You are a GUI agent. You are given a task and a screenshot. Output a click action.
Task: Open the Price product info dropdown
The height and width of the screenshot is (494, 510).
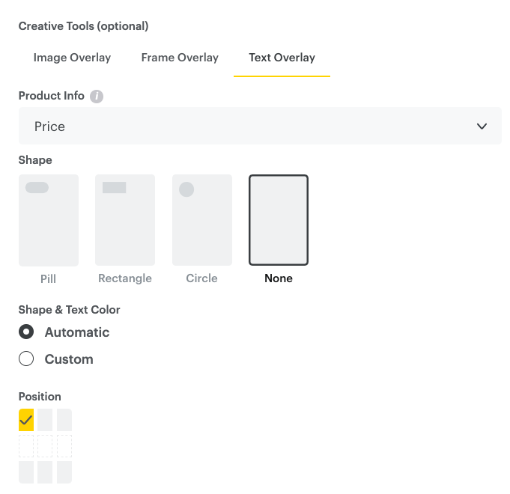pos(260,126)
